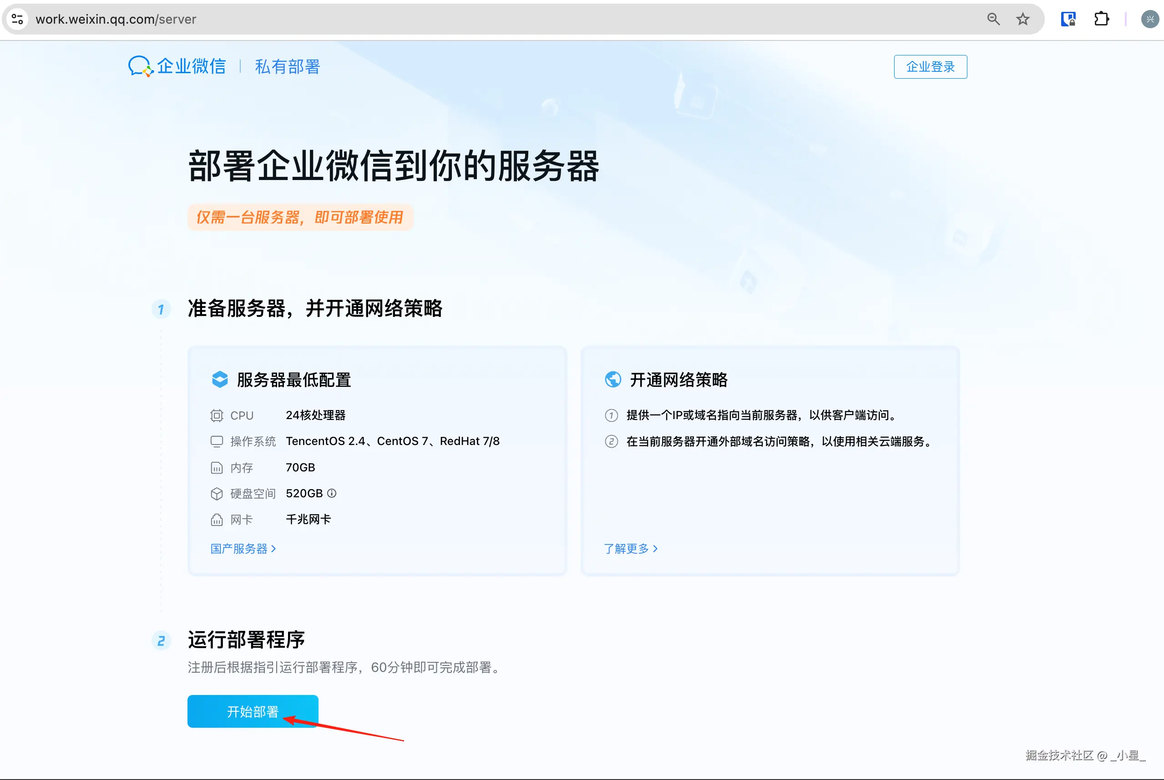
Task: Click the URL address bar field
Action: coord(498,19)
